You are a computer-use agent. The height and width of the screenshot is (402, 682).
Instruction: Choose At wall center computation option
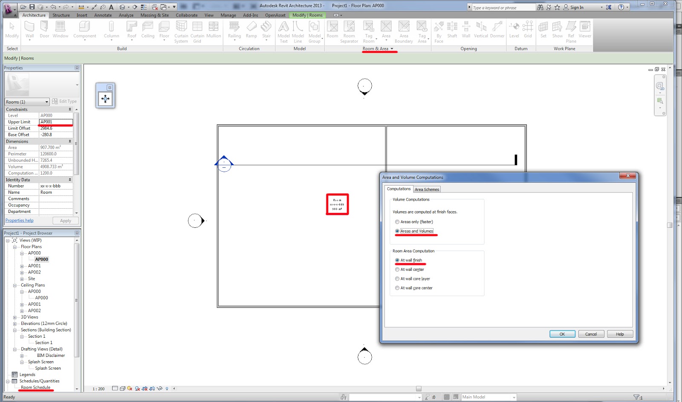397,269
